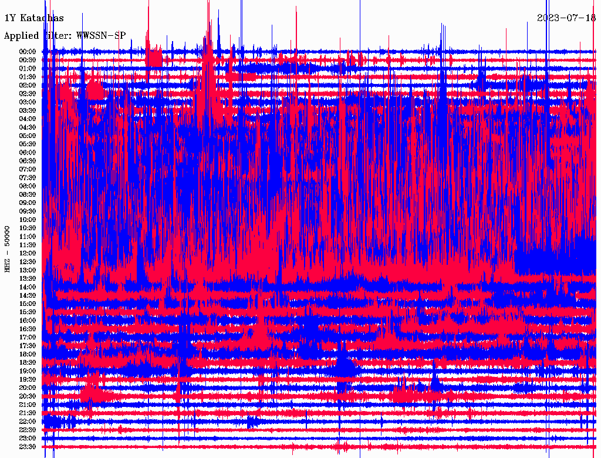Click the 11:00 time label
Screen dimensions: 601x458
point(28,237)
